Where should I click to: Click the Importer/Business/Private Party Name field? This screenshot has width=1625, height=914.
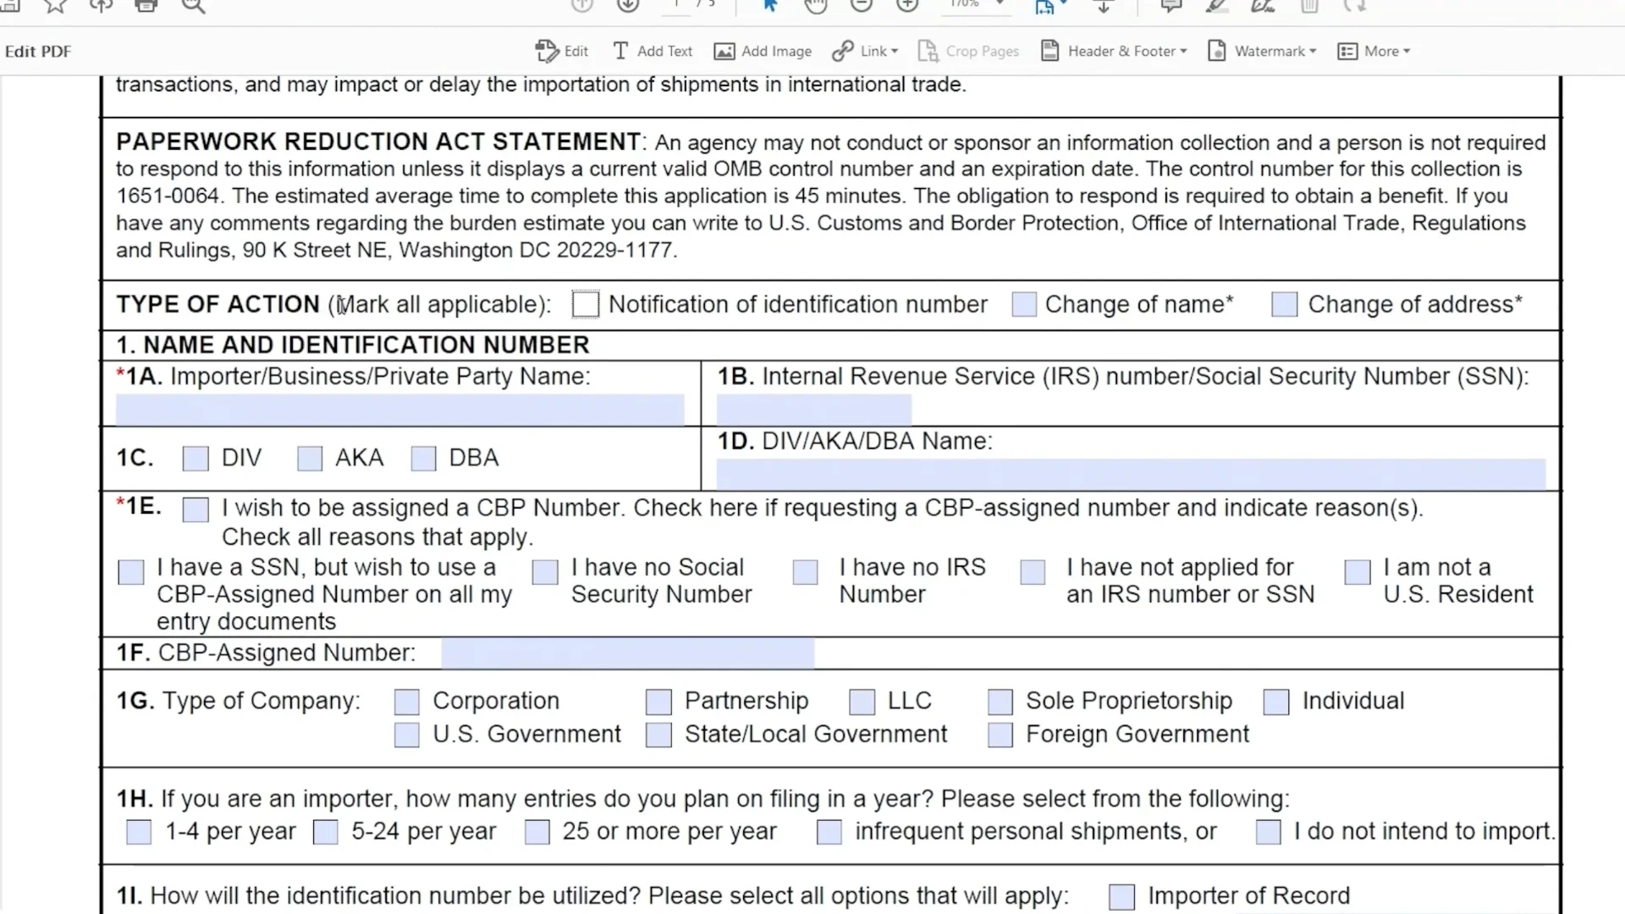point(399,410)
